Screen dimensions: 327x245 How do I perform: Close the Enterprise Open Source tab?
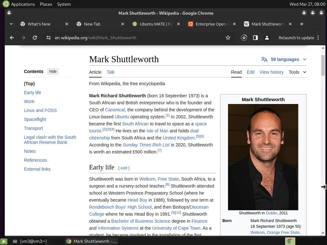[234, 24]
